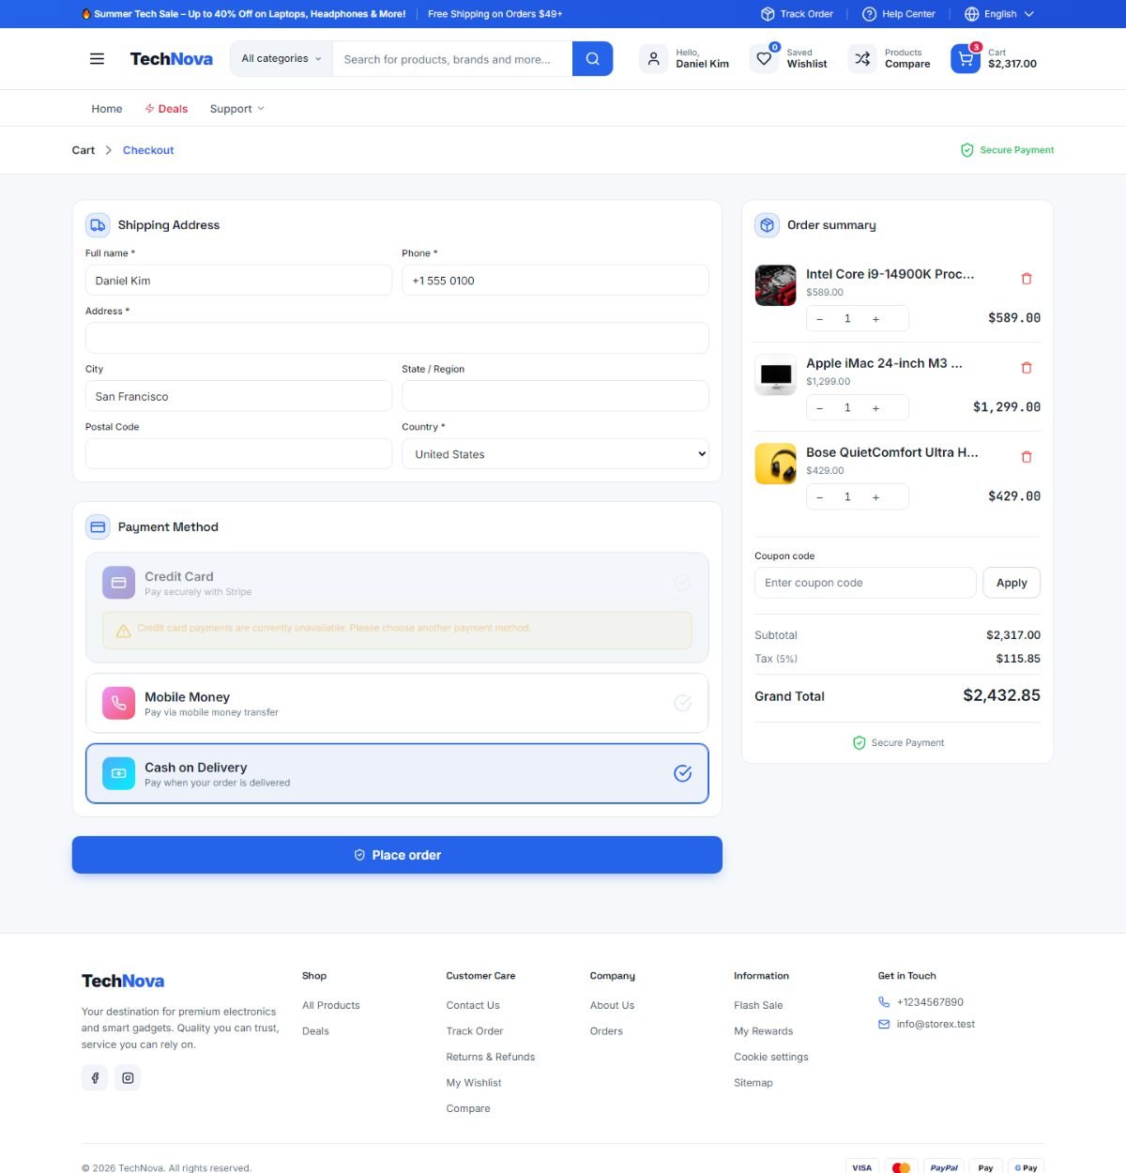Open the Bose headphones product thumbnail
This screenshot has height=1173, width=1126.
pos(776,464)
